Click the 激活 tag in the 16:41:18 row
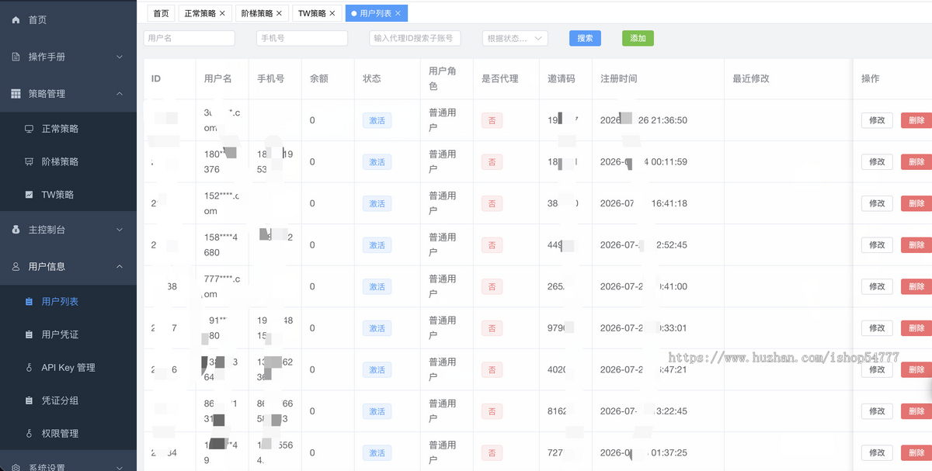This screenshot has width=932, height=471. [x=377, y=203]
